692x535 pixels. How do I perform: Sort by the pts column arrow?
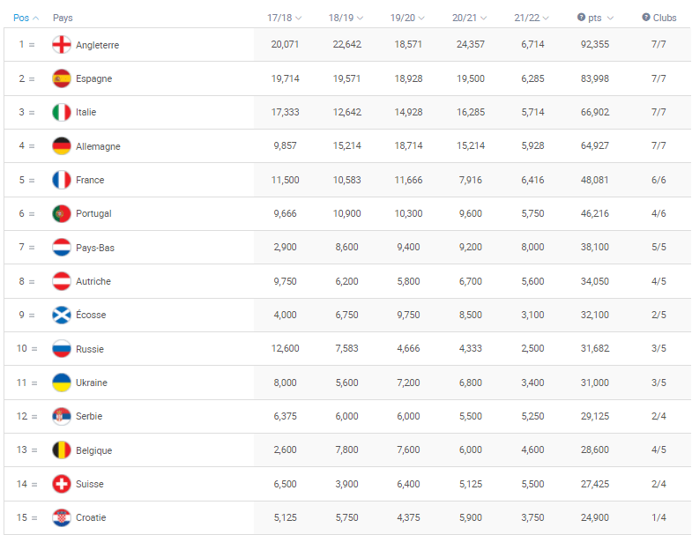point(610,19)
